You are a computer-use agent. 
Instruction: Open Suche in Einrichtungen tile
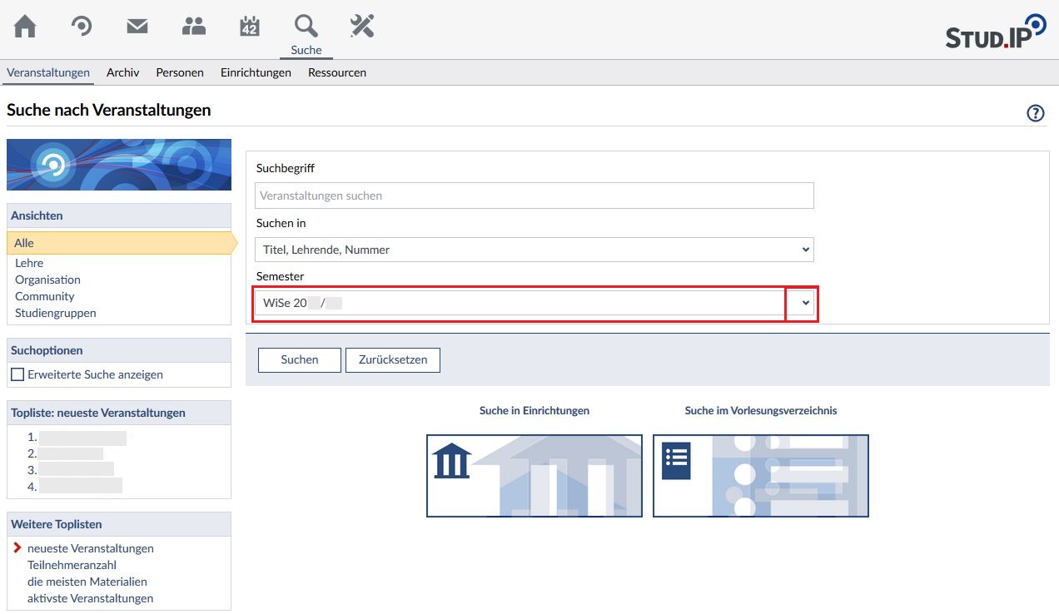(534, 475)
